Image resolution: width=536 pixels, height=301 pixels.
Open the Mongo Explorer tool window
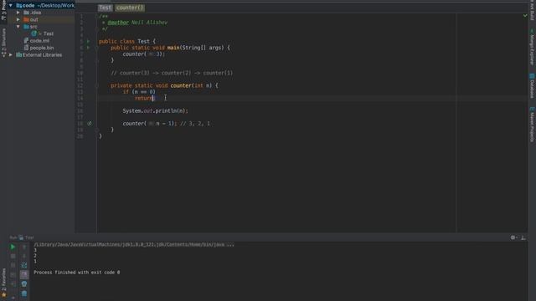tap(532, 48)
